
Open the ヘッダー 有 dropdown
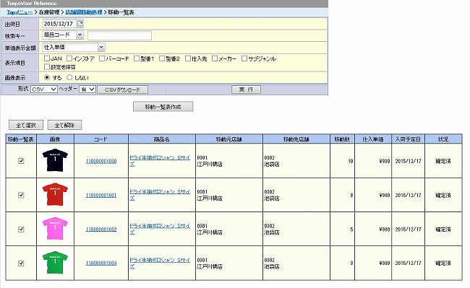coord(87,89)
